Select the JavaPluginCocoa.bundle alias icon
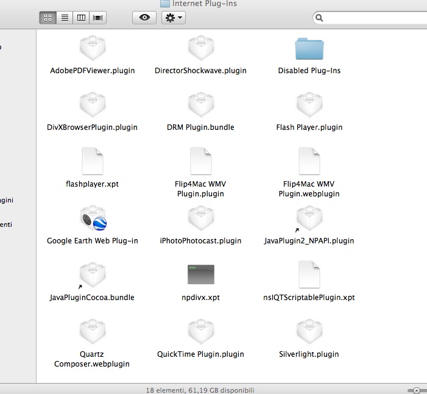The height and width of the screenshot is (394, 427). coord(92,276)
